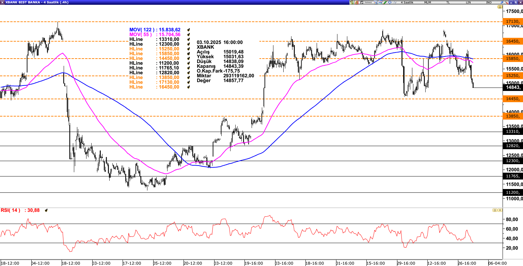Click the pulse line indicator icon

(395, 2)
